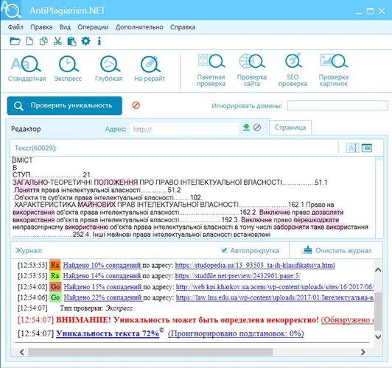Click Обнаружено warning link
Image resolution: width=392 pixels, height=368 pixels.
pos(347,320)
